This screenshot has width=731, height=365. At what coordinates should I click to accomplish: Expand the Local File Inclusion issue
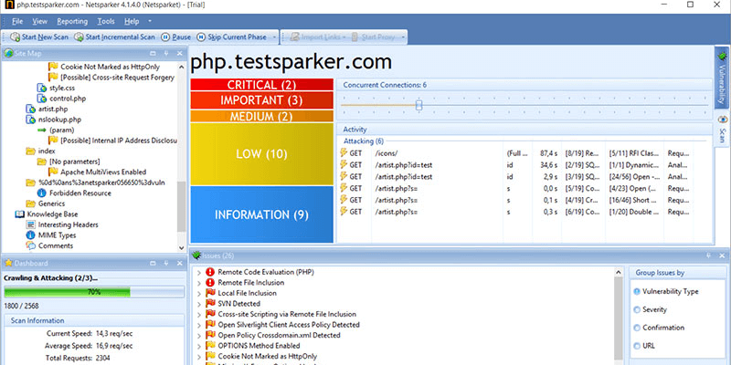[199, 293]
